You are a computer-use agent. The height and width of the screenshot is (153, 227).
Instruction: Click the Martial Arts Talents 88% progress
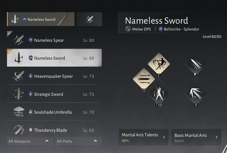125,141
